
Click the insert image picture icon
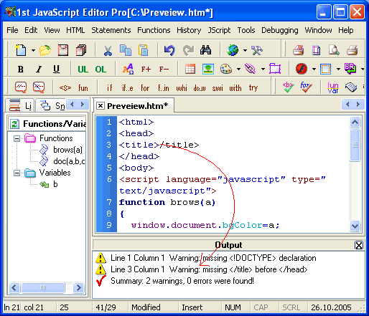(x=208, y=69)
